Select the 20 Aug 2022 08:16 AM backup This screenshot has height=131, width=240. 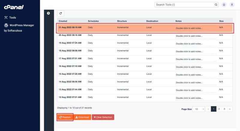[x=145, y=36]
